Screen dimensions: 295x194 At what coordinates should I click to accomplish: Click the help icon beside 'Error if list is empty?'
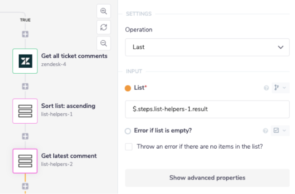pos(265,130)
